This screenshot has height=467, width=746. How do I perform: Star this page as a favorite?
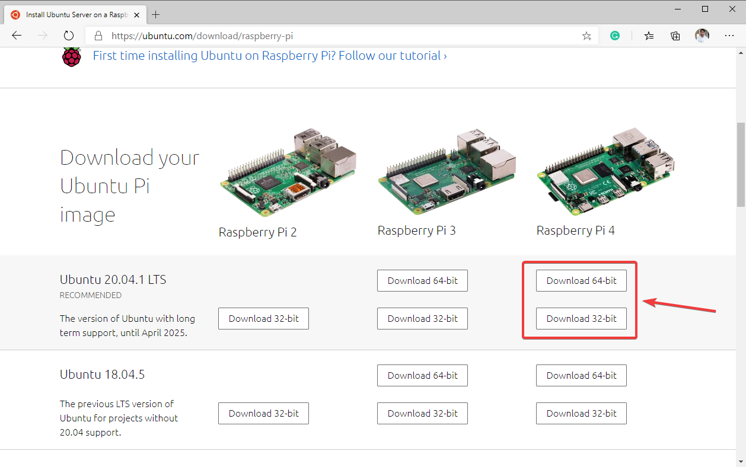pyautogui.click(x=586, y=36)
